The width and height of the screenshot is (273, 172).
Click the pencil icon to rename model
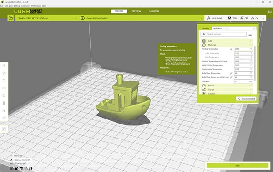click(x=11, y=160)
